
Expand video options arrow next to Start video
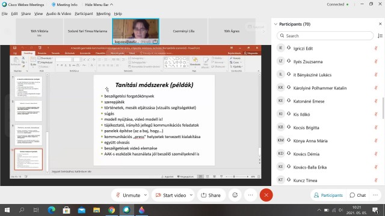click(x=191, y=195)
